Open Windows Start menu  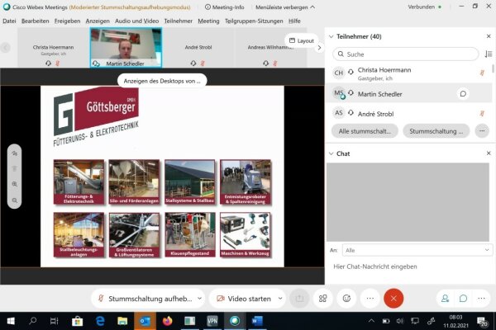11,321
